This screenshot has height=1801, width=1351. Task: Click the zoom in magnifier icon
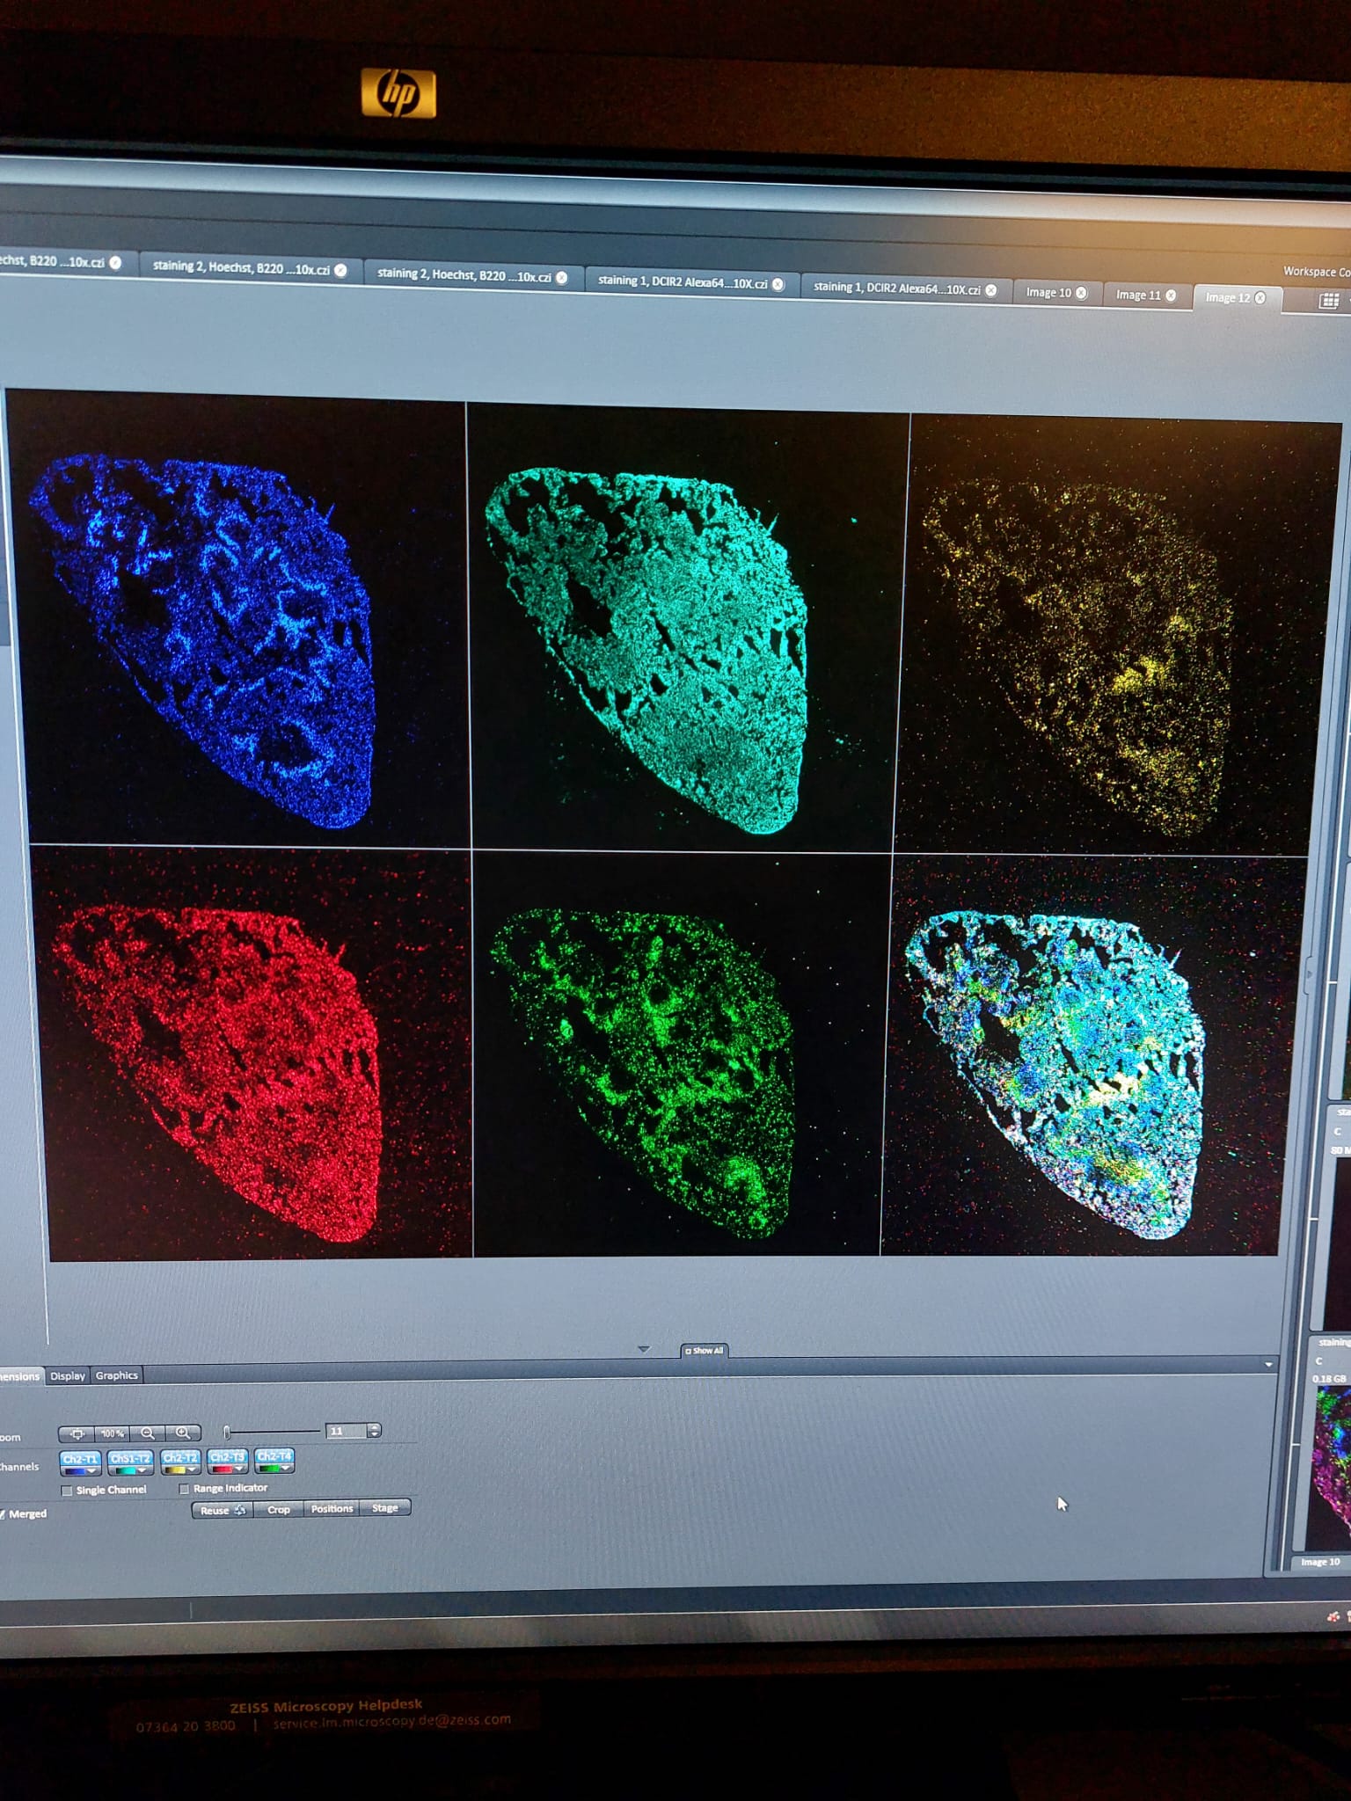183,1433
